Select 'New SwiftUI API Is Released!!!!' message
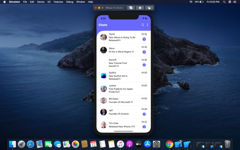This screenshot has width=240, height=150. 118,77
